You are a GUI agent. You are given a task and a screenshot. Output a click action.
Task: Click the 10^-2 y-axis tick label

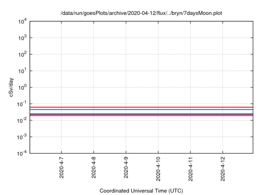tap(22, 121)
